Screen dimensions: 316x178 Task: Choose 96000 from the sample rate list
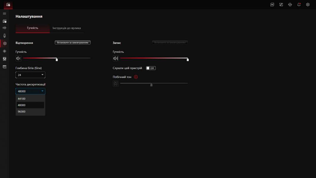(31, 112)
